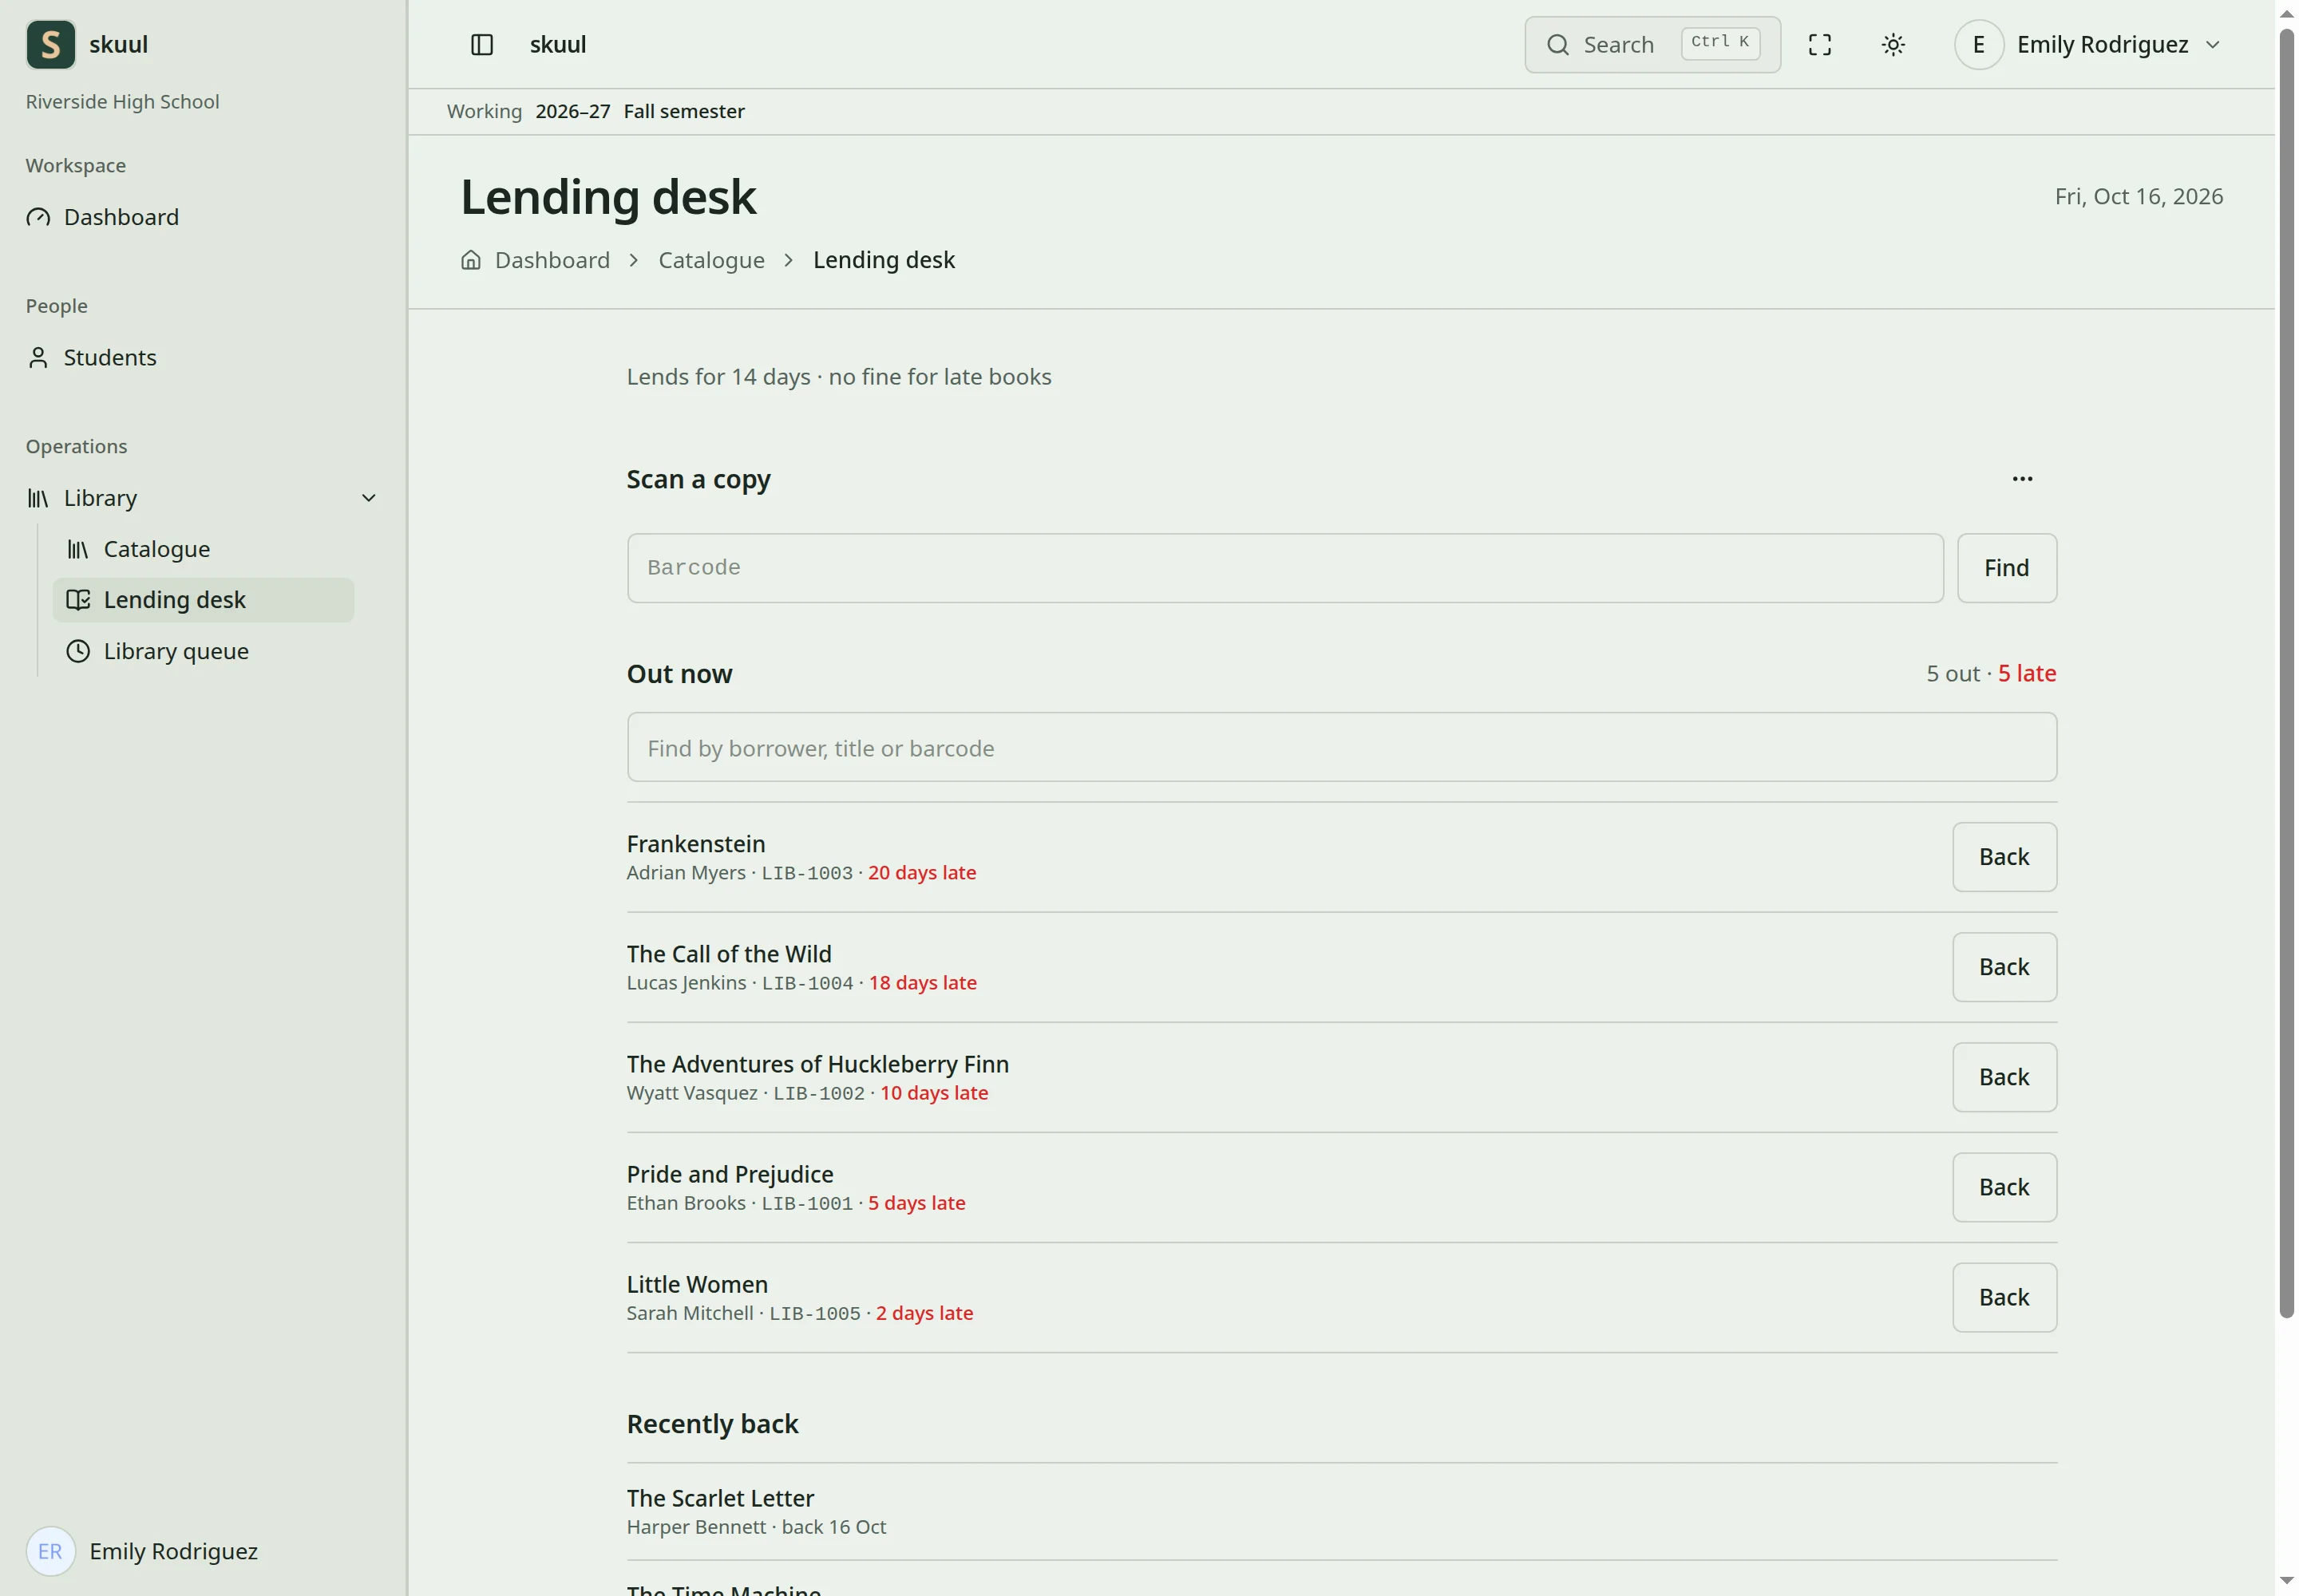
Task: Mark Huckleberry Finn as Back
Action: 2004,1077
